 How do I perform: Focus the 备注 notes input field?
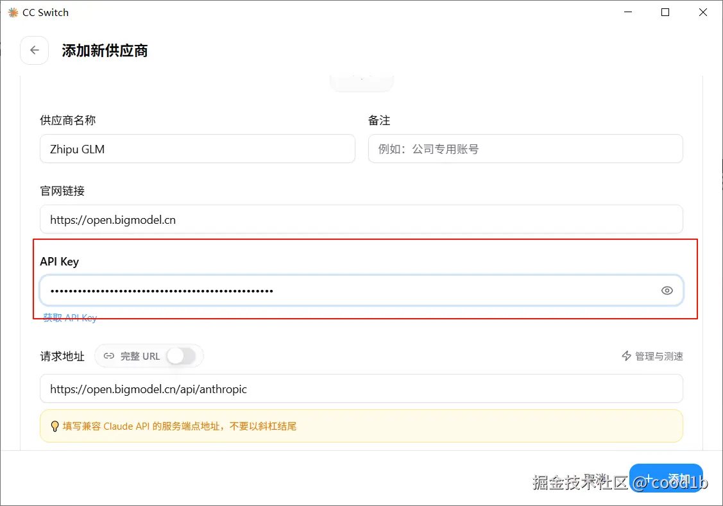coord(525,149)
